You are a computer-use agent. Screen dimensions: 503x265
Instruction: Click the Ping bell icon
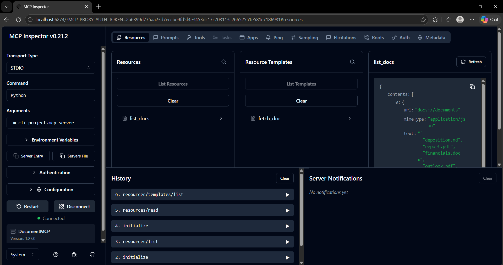click(268, 37)
